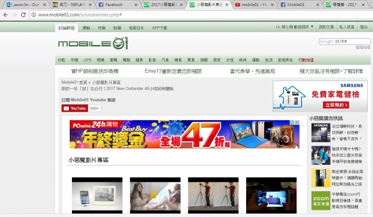Image resolution: width=373 pixels, height=217 pixels.
Task: Click the browser forward arrow
Action: pyautogui.click(x=14, y=15)
